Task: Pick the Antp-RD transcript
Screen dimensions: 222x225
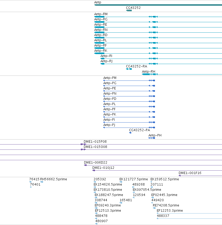Action: click(x=101, y=35)
